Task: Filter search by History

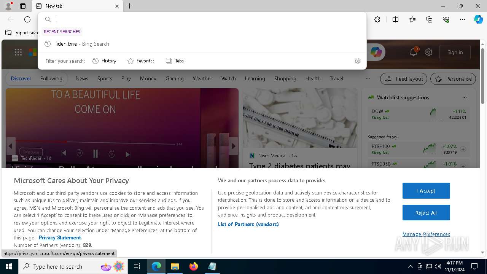Action: [x=105, y=61]
